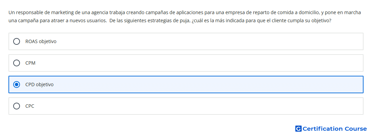Click the "ROAS objetivo" answer label
Image resolution: width=372 pixels, height=135 pixels.
tap(41, 41)
